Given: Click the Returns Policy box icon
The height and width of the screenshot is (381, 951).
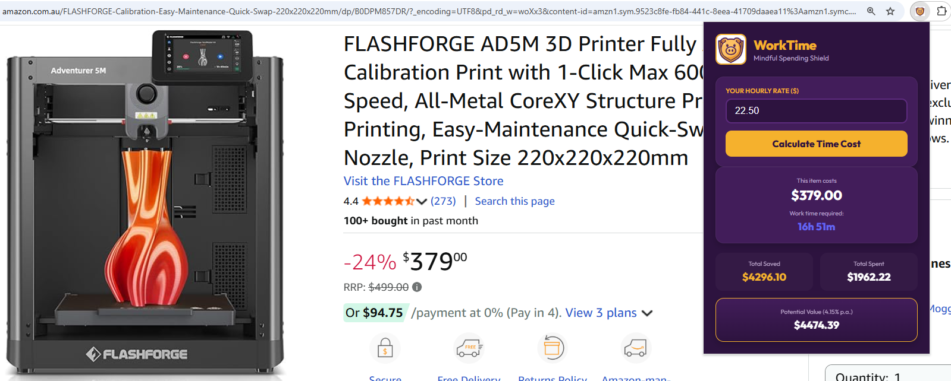Looking at the screenshot, I should (x=553, y=348).
